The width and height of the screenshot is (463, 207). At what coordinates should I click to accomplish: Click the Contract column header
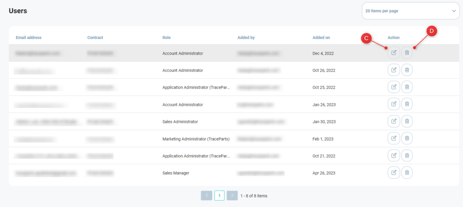pyautogui.click(x=95, y=37)
